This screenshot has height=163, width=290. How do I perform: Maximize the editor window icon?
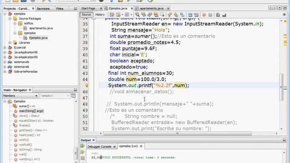point(285,8)
